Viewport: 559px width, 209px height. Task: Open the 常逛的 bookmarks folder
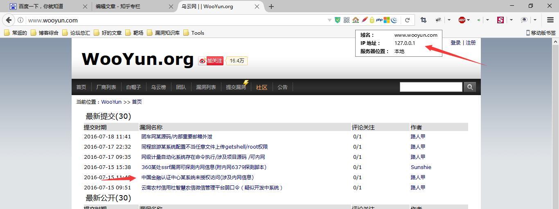[x=15, y=33]
